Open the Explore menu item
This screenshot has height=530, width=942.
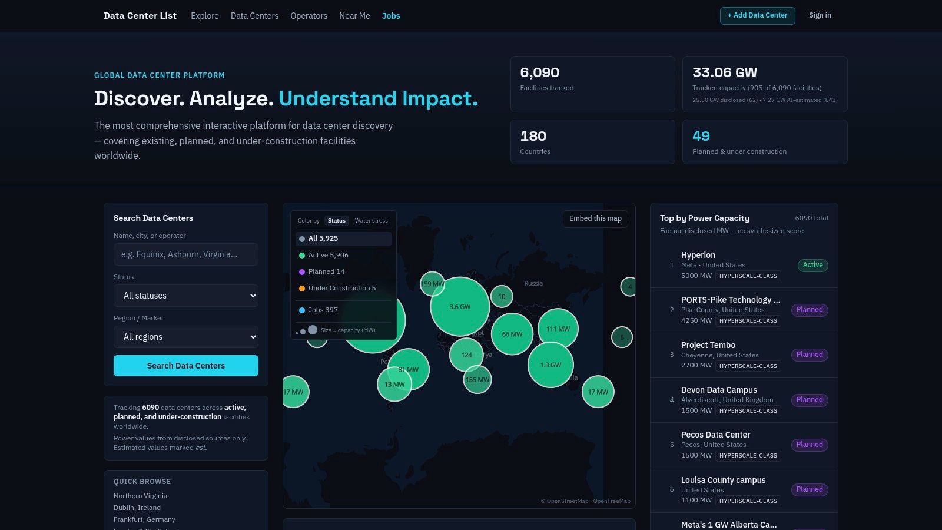pos(204,16)
